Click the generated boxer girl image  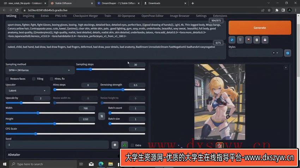(x=220, y=102)
